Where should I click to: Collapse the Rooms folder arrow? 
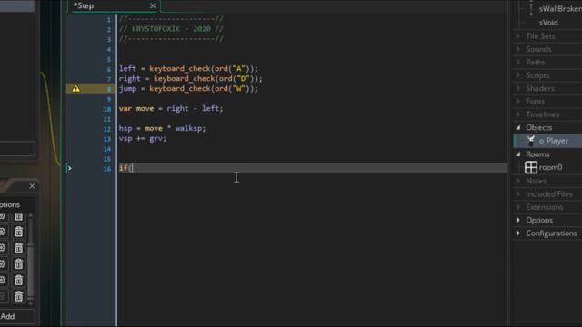pos(518,154)
